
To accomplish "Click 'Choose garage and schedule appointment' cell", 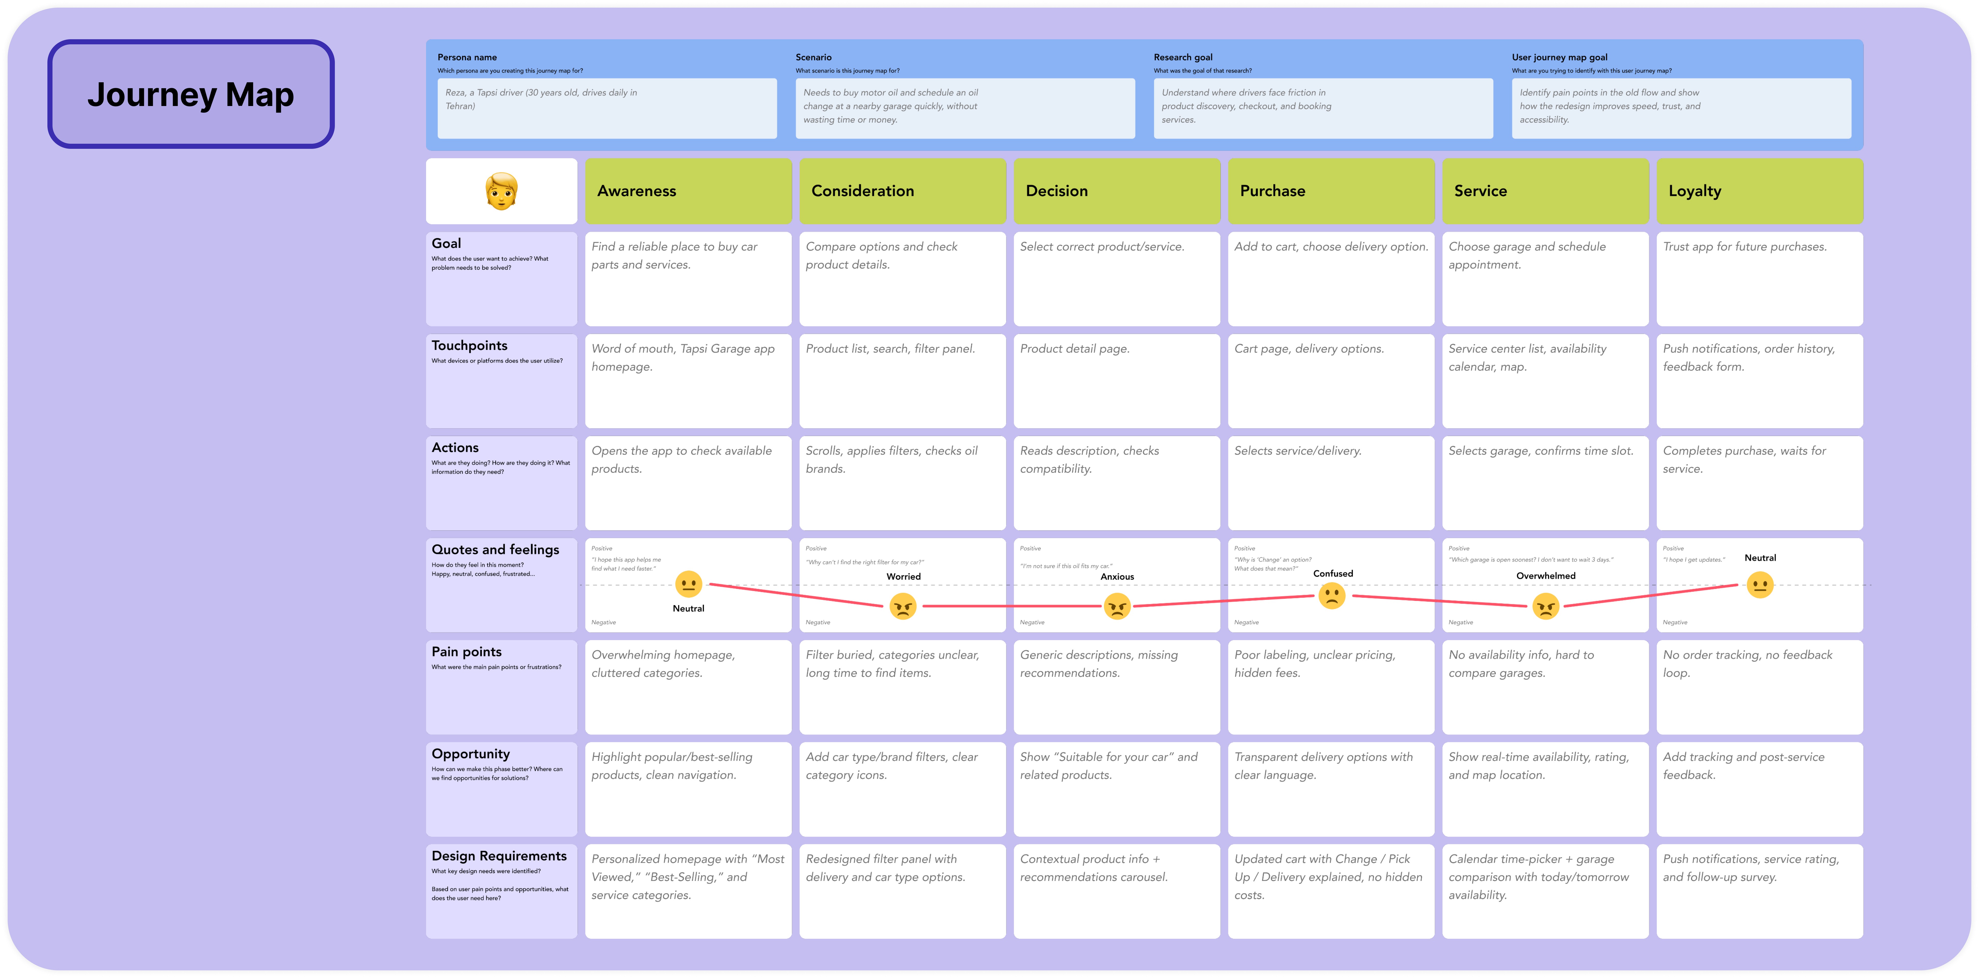I will [1546, 279].
